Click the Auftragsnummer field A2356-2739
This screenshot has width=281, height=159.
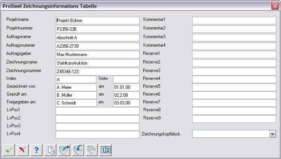97,46
